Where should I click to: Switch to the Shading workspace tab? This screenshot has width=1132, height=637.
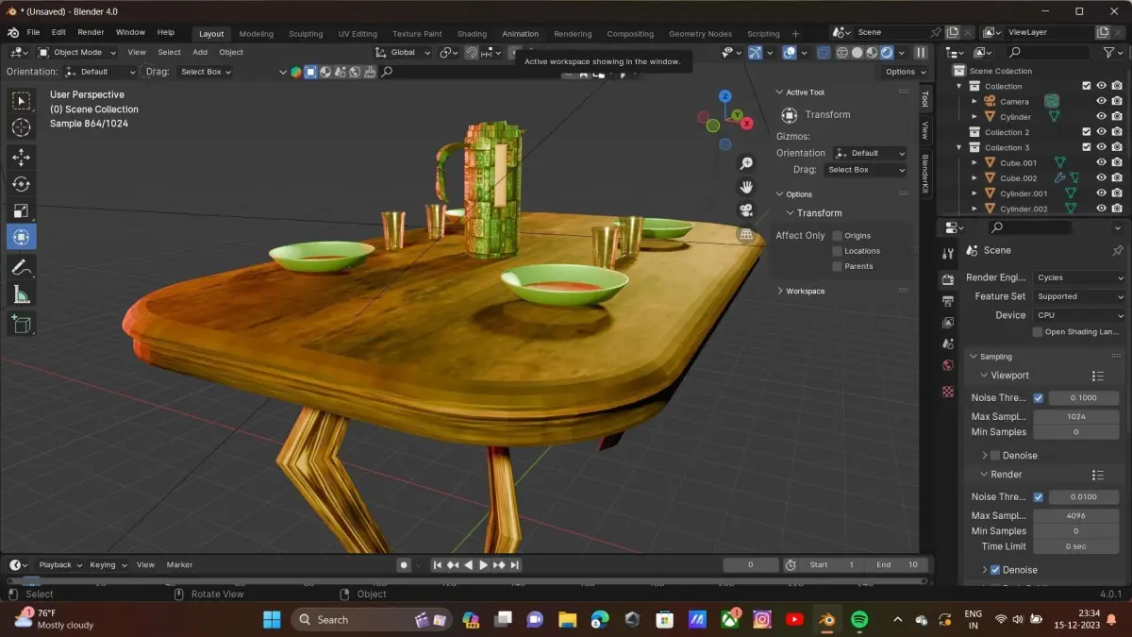click(x=472, y=34)
